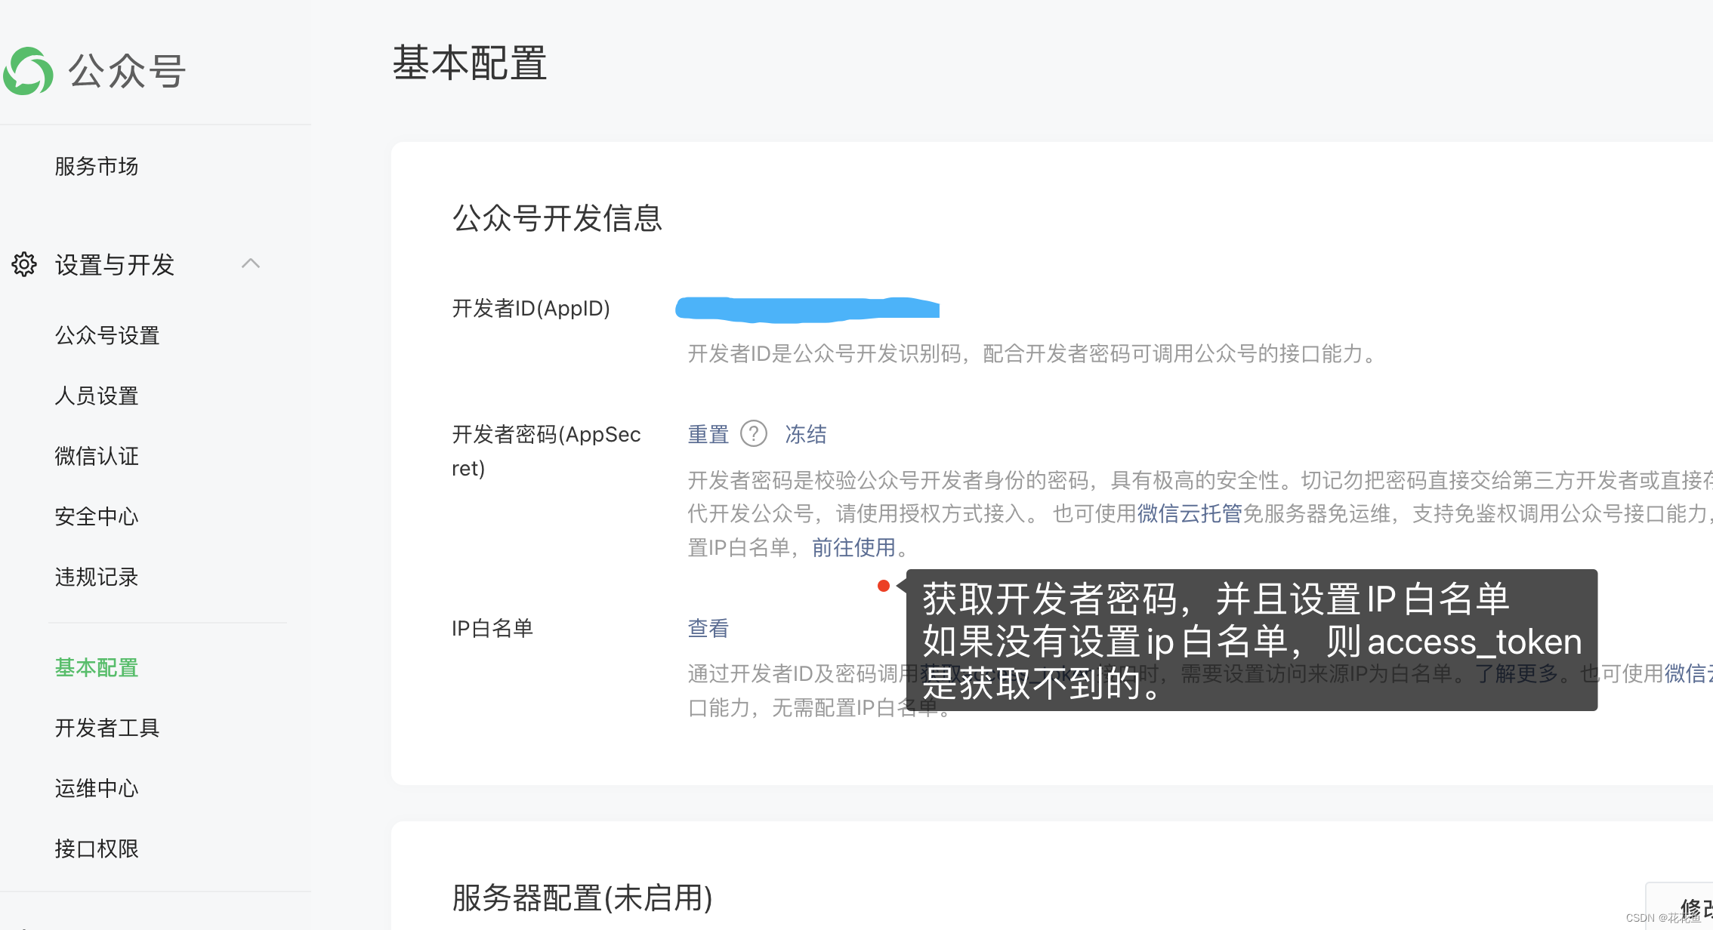Select 微信认证 sidebar entry
1713x930 pixels.
tap(97, 456)
